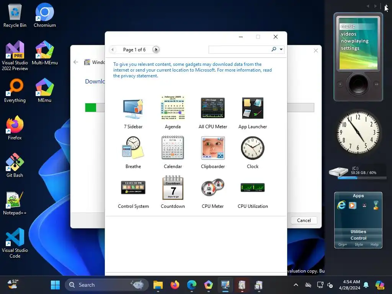Open File Explorer from taskbar

coord(158,285)
